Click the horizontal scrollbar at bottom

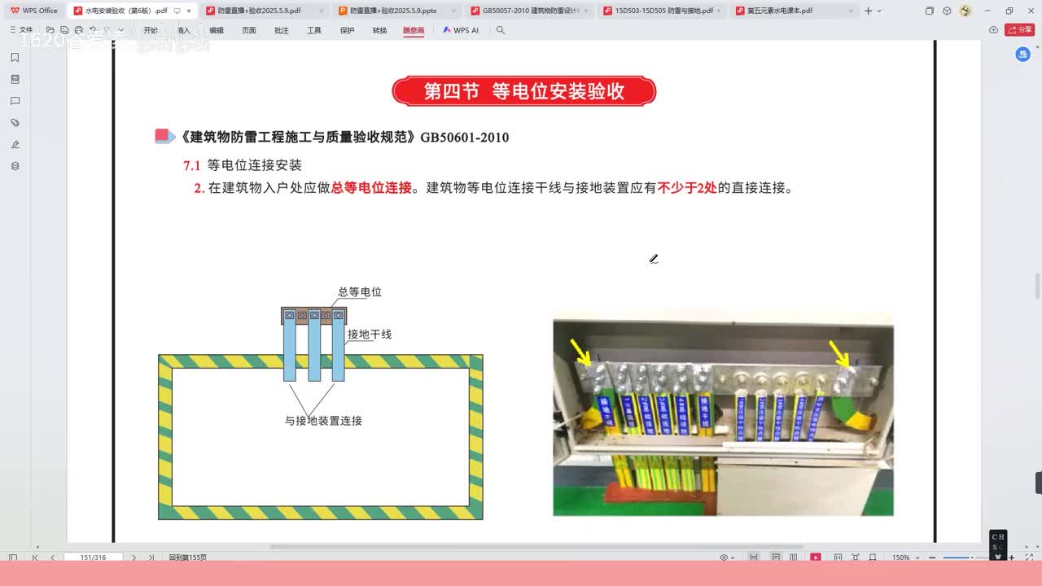tap(536, 547)
